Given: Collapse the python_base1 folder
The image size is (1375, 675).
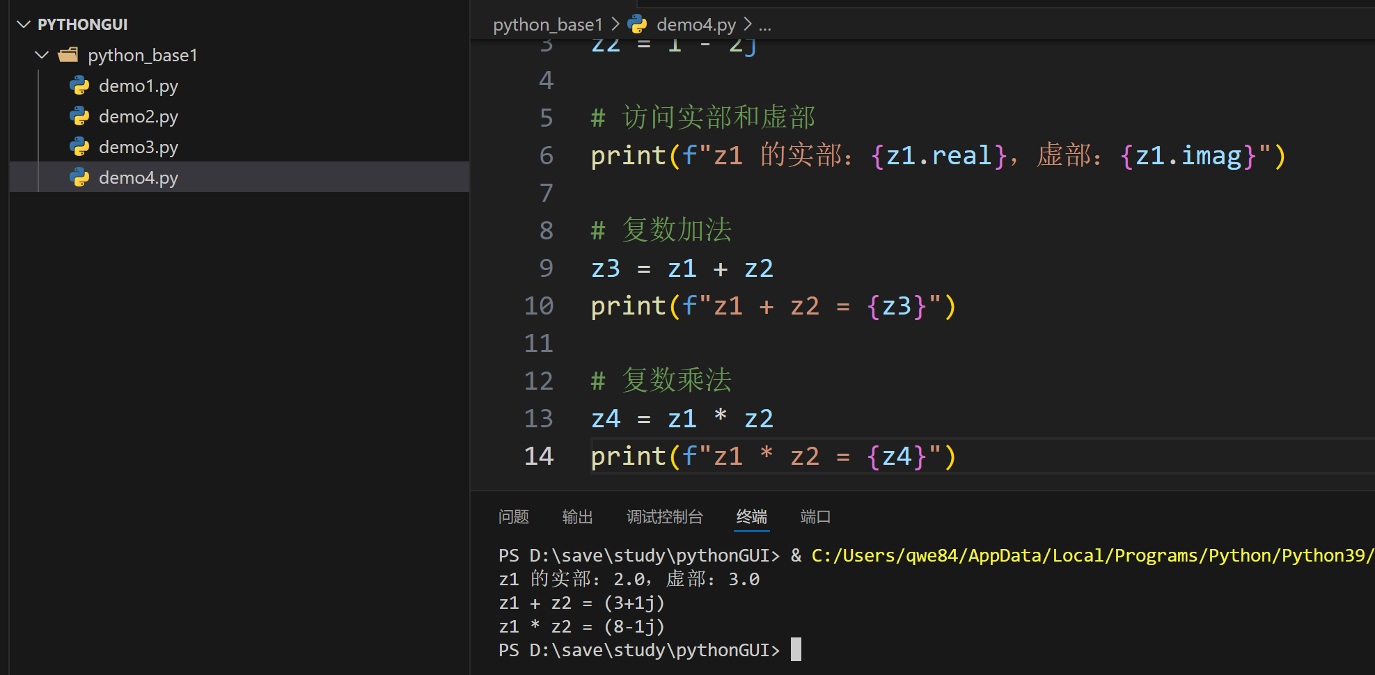Looking at the screenshot, I should point(41,54).
